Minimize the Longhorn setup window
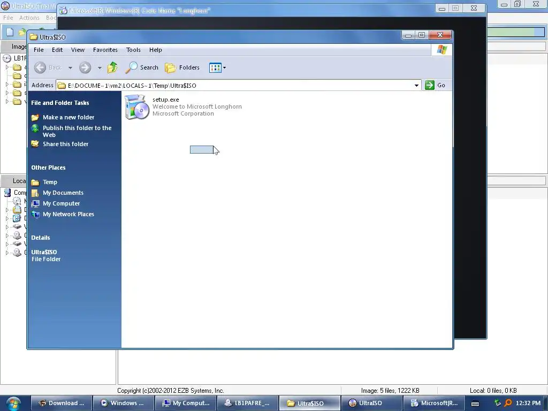548x411 pixels. [x=442, y=9]
